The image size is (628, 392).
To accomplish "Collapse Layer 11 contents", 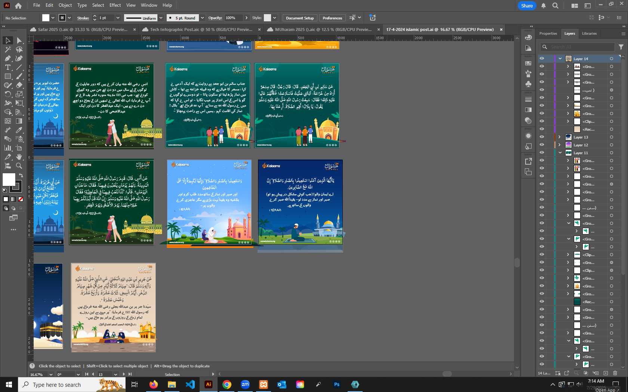I will coord(560,153).
